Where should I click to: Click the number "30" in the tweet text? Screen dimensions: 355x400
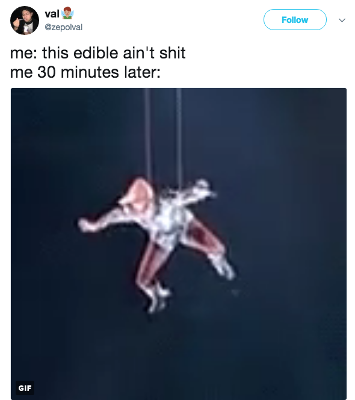point(46,72)
